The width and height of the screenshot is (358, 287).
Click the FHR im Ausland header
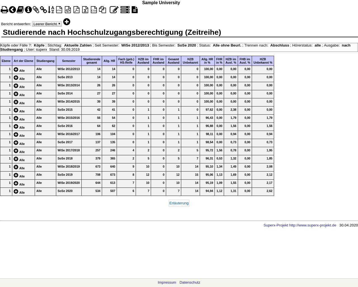point(158,61)
